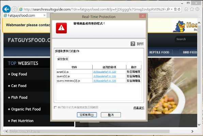Click the 立即套用 apply now button
203x136 pixels.
[x=87, y=115]
